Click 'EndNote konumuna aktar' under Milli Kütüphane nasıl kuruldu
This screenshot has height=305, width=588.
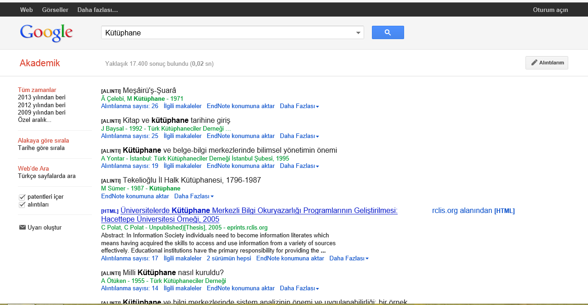tap(241, 288)
